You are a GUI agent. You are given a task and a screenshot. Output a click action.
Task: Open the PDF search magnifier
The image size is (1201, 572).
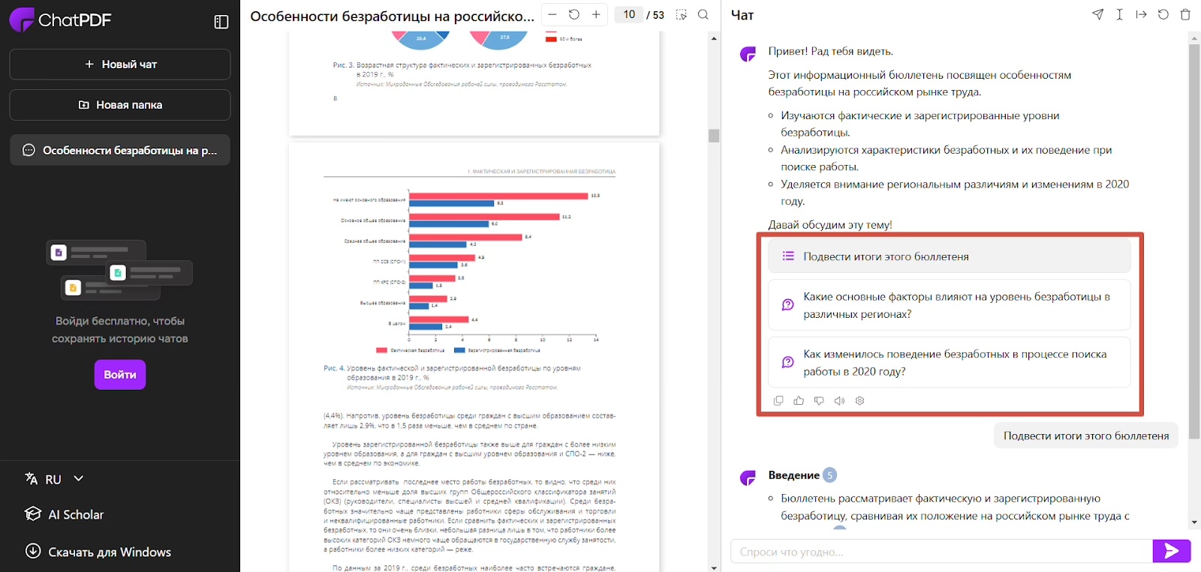point(703,14)
